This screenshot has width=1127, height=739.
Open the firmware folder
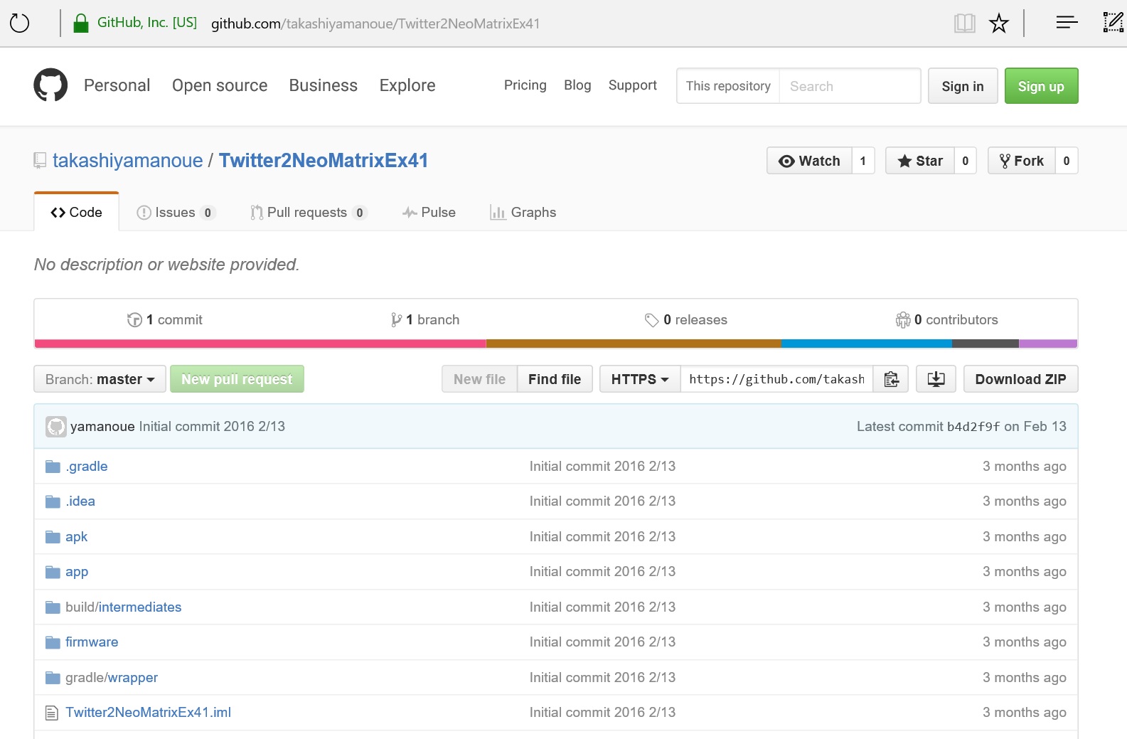(92, 642)
